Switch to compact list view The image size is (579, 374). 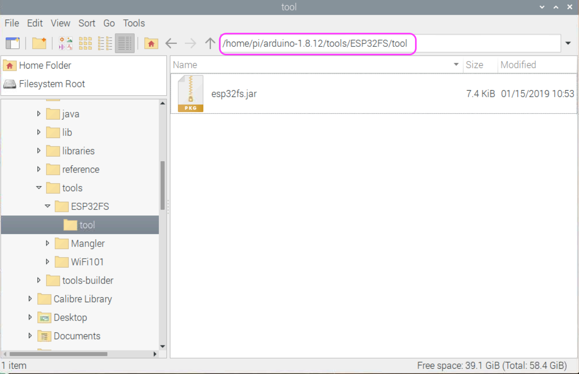coord(105,43)
